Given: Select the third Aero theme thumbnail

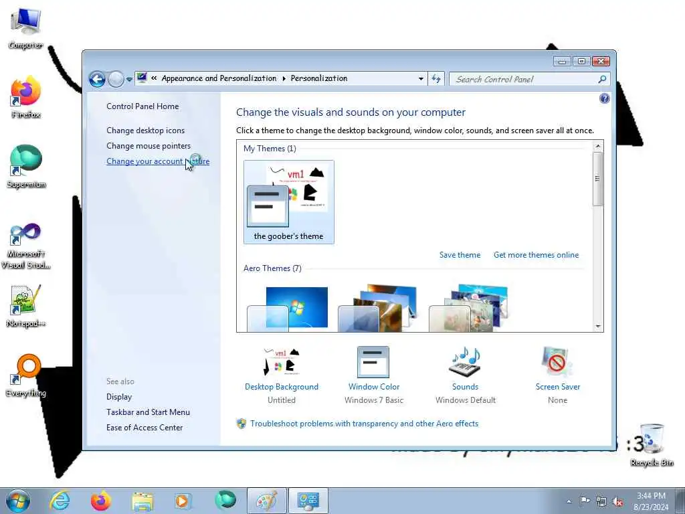Looking at the screenshot, I should point(469,309).
